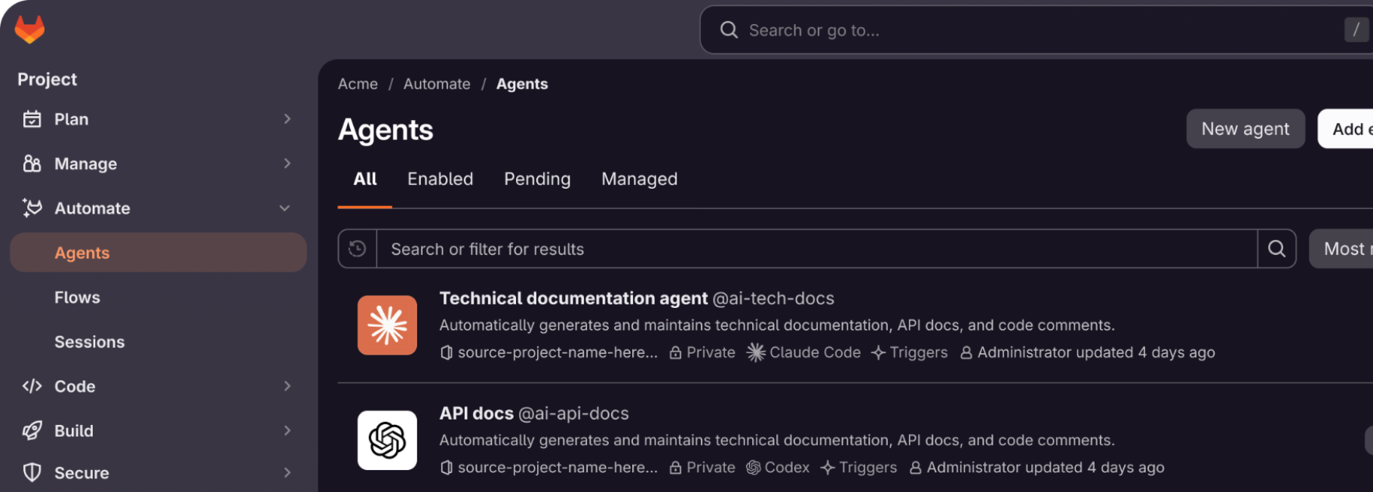The width and height of the screenshot is (1373, 492).
Task: Click the @ai-api-docs handle
Action: pos(574,414)
